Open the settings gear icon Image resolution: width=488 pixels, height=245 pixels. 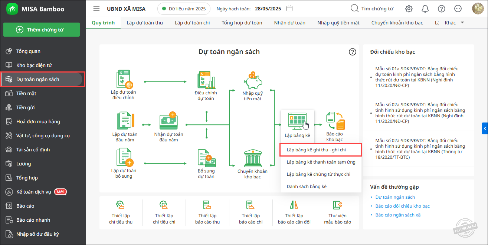click(x=409, y=9)
